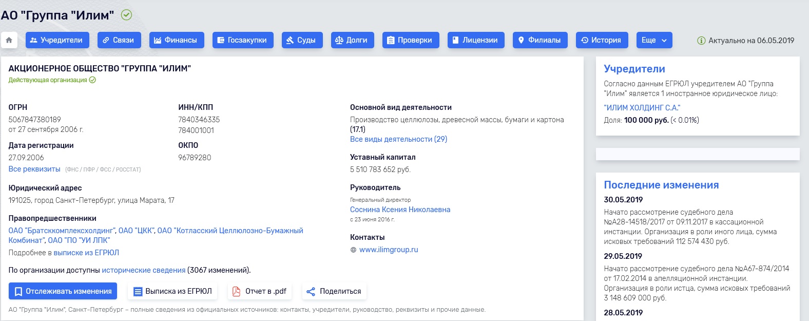Click globe icon next to www.ilimgroup.ru
Screen dimensions: 809x321
pyautogui.click(x=353, y=250)
